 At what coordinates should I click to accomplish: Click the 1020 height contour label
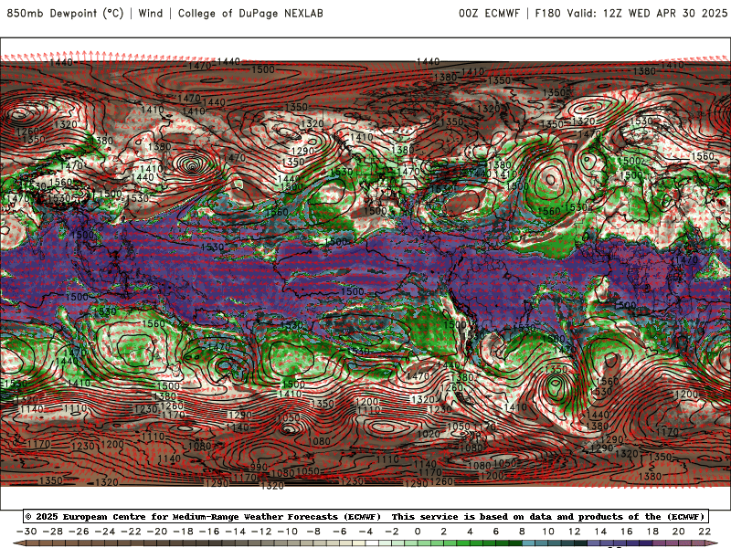pyautogui.click(x=429, y=434)
